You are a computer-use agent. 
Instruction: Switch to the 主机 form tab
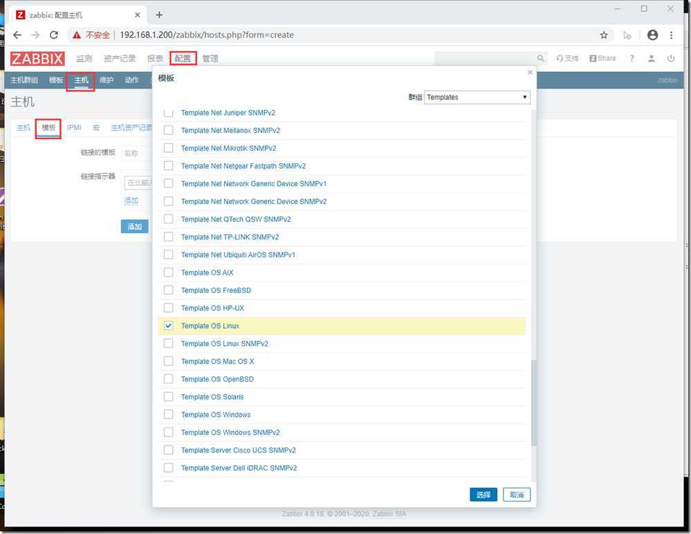[x=24, y=128]
